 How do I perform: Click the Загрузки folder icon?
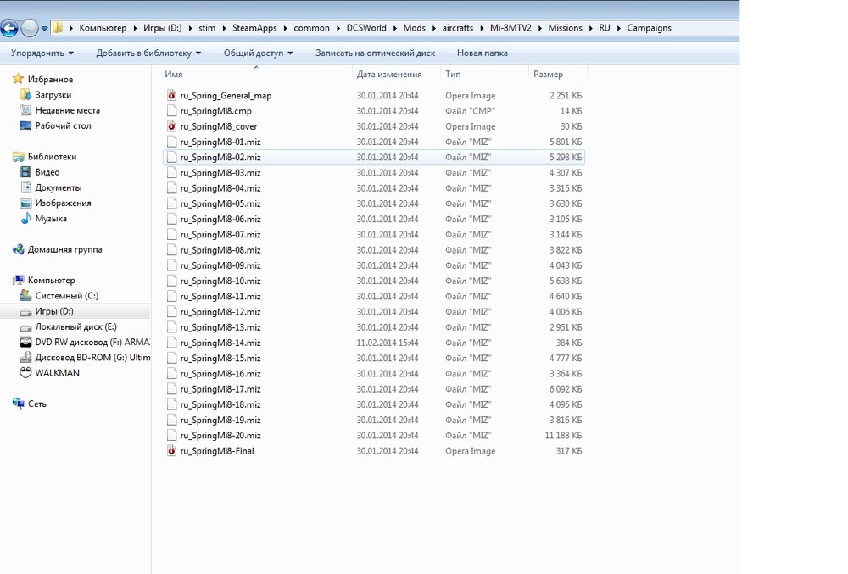pos(25,95)
